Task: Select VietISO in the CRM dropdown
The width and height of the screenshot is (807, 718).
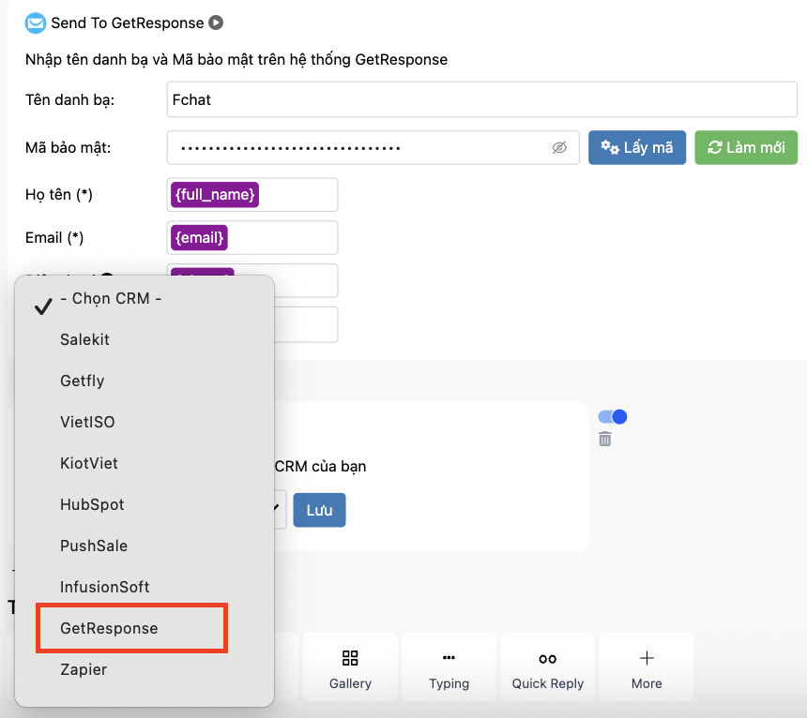Action: 145,422
